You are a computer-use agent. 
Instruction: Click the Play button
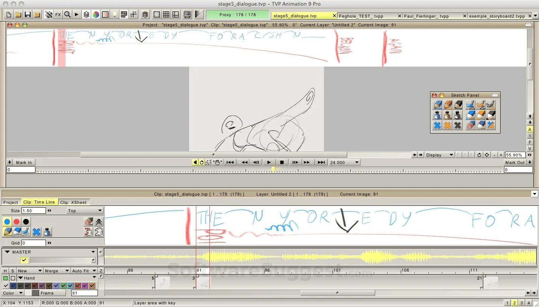click(269, 163)
